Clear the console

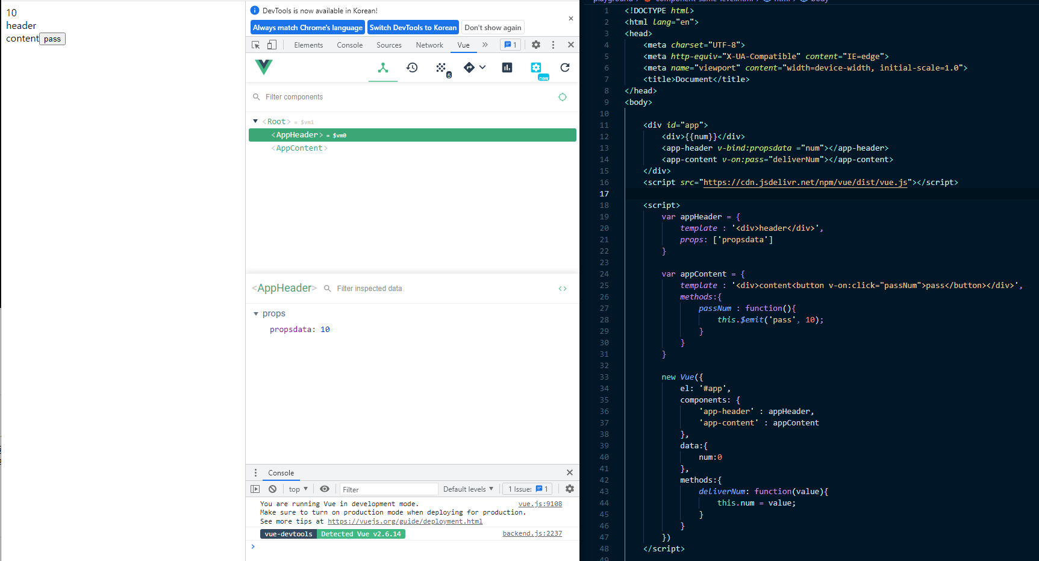pyautogui.click(x=273, y=489)
